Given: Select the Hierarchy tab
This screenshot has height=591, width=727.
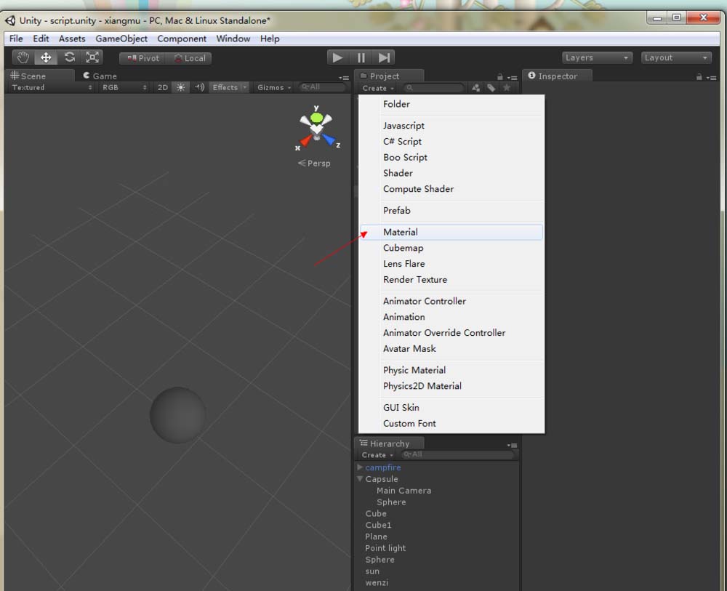Looking at the screenshot, I should (389, 443).
